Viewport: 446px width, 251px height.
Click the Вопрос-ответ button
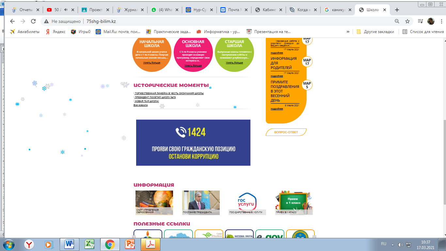tap(286, 132)
